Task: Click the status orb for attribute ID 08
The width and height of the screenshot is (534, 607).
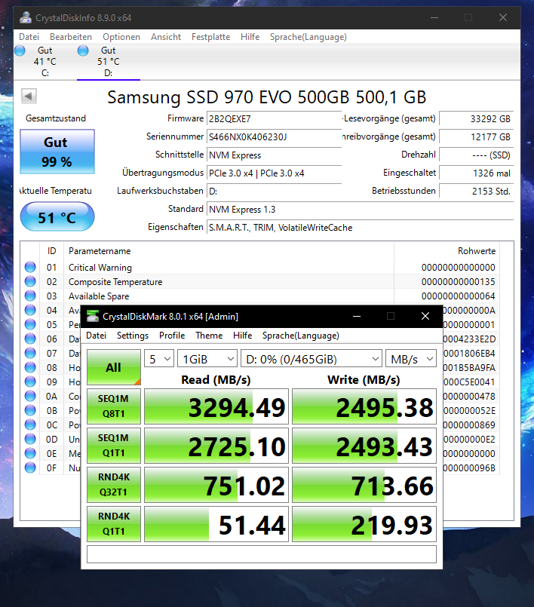Action: 30,367
